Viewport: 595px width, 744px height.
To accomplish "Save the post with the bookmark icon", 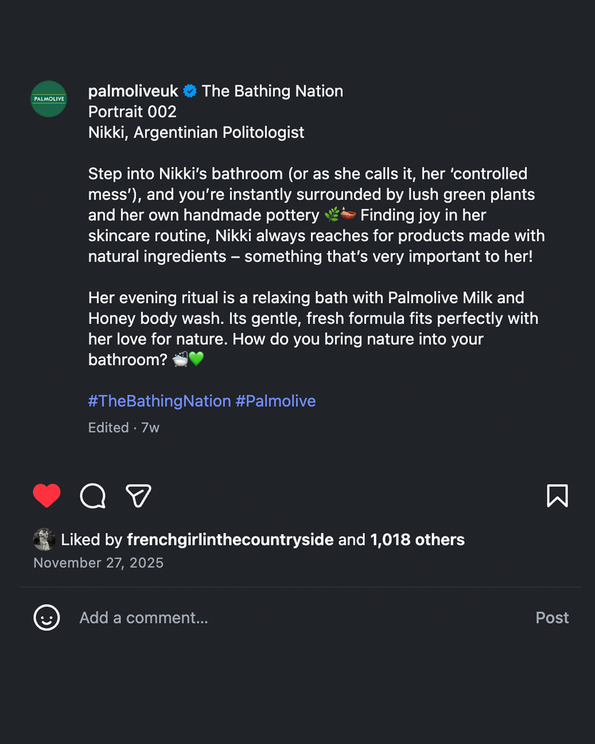I will 557,496.
